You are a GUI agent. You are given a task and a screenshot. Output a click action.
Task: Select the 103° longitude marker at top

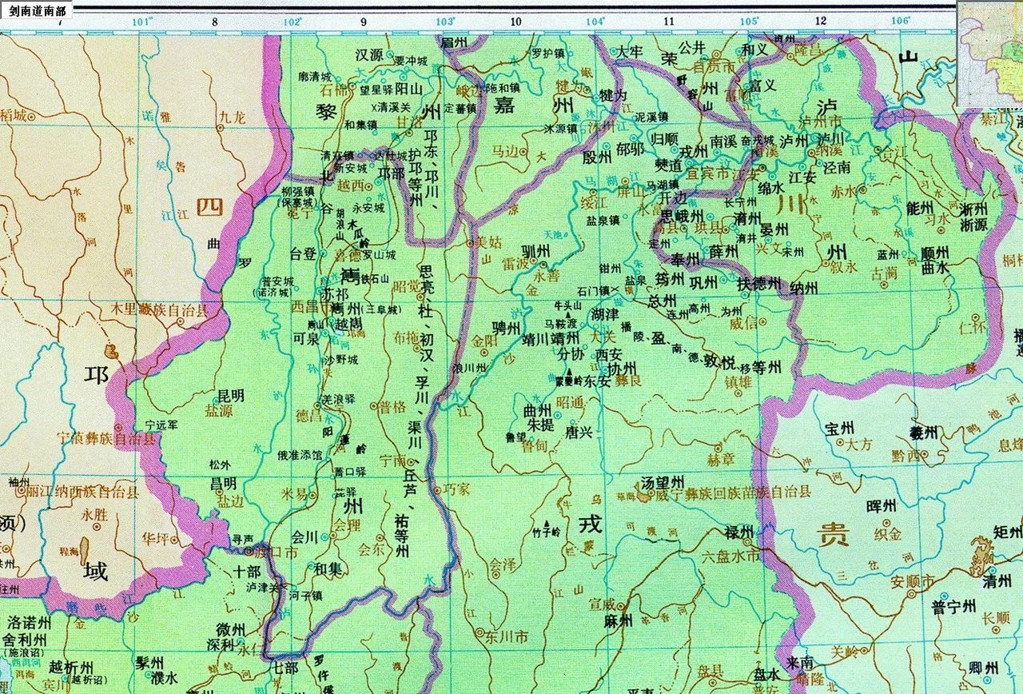(444, 21)
